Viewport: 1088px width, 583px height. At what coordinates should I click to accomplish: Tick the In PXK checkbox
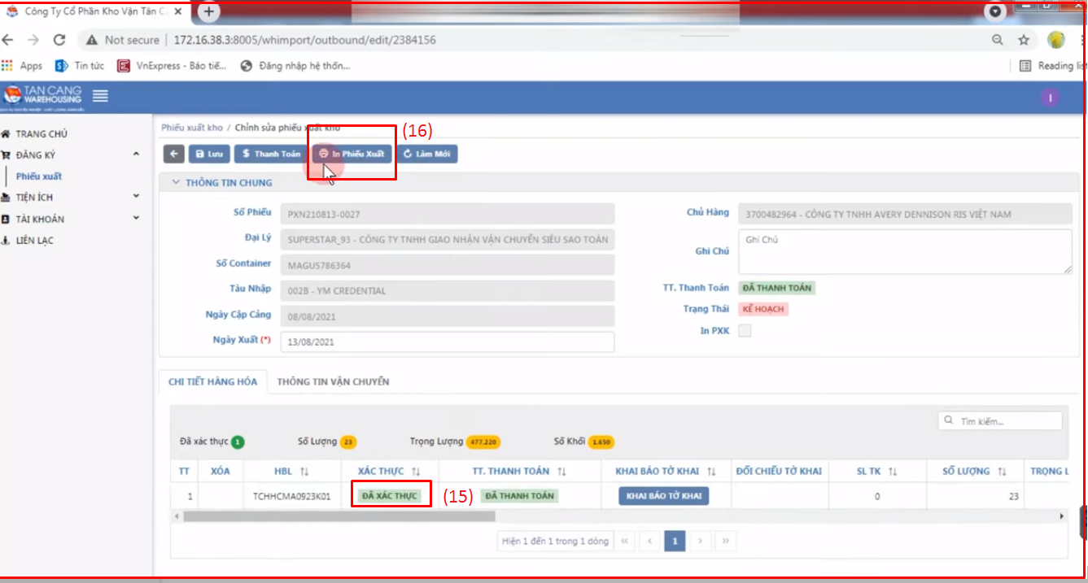tap(745, 331)
